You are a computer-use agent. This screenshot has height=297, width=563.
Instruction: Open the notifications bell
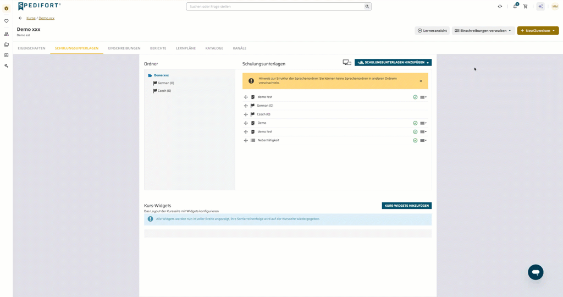pyautogui.click(x=515, y=6)
